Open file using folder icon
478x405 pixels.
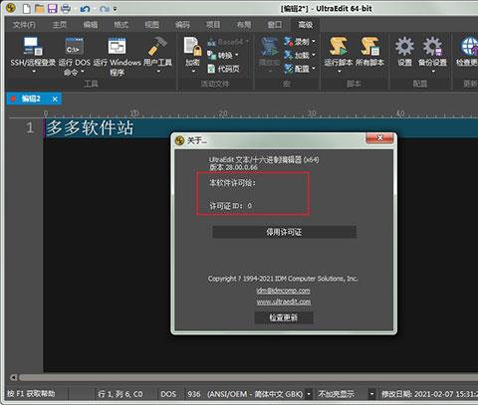click(x=40, y=8)
